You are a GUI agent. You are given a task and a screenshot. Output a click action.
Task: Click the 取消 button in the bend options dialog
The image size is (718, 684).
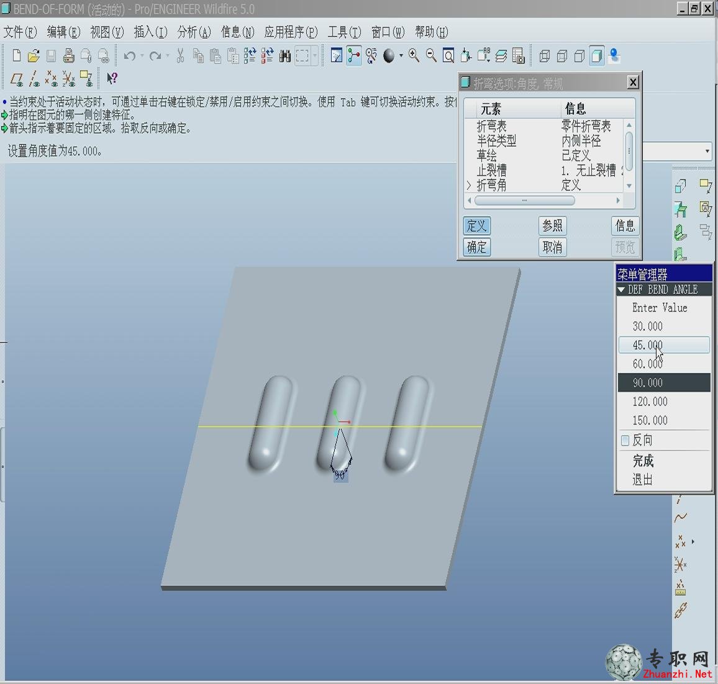pos(552,247)
